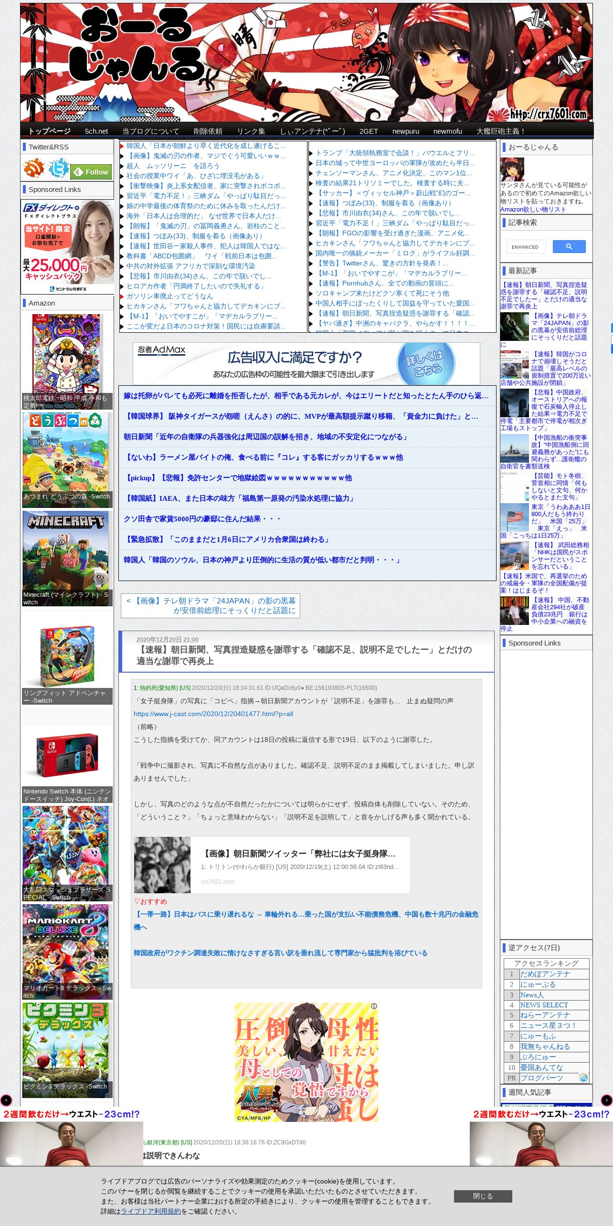
Task: Go to previous article 24JAPAN link
Action: pos(211,605)
